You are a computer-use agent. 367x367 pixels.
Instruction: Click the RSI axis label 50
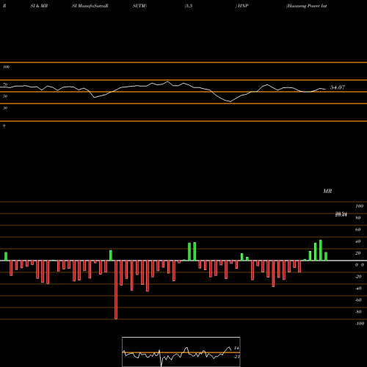tap(5, 96)
